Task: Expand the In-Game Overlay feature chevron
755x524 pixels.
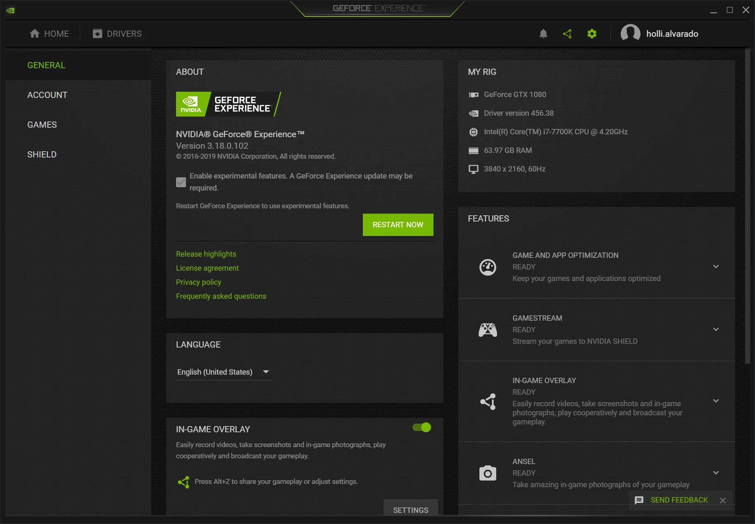Action: click(716, 401)
